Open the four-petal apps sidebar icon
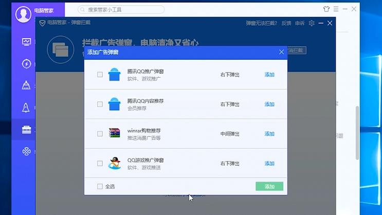 (x=26, y=151)
